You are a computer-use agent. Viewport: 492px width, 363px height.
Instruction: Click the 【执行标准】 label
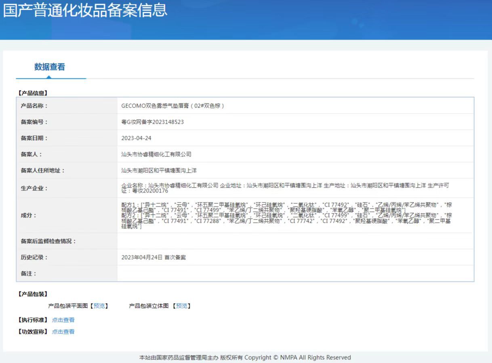[x=32, y=320]
